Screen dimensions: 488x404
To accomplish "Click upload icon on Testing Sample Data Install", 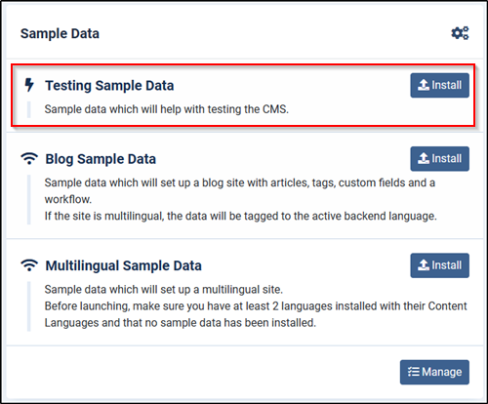I will point(424,85).
